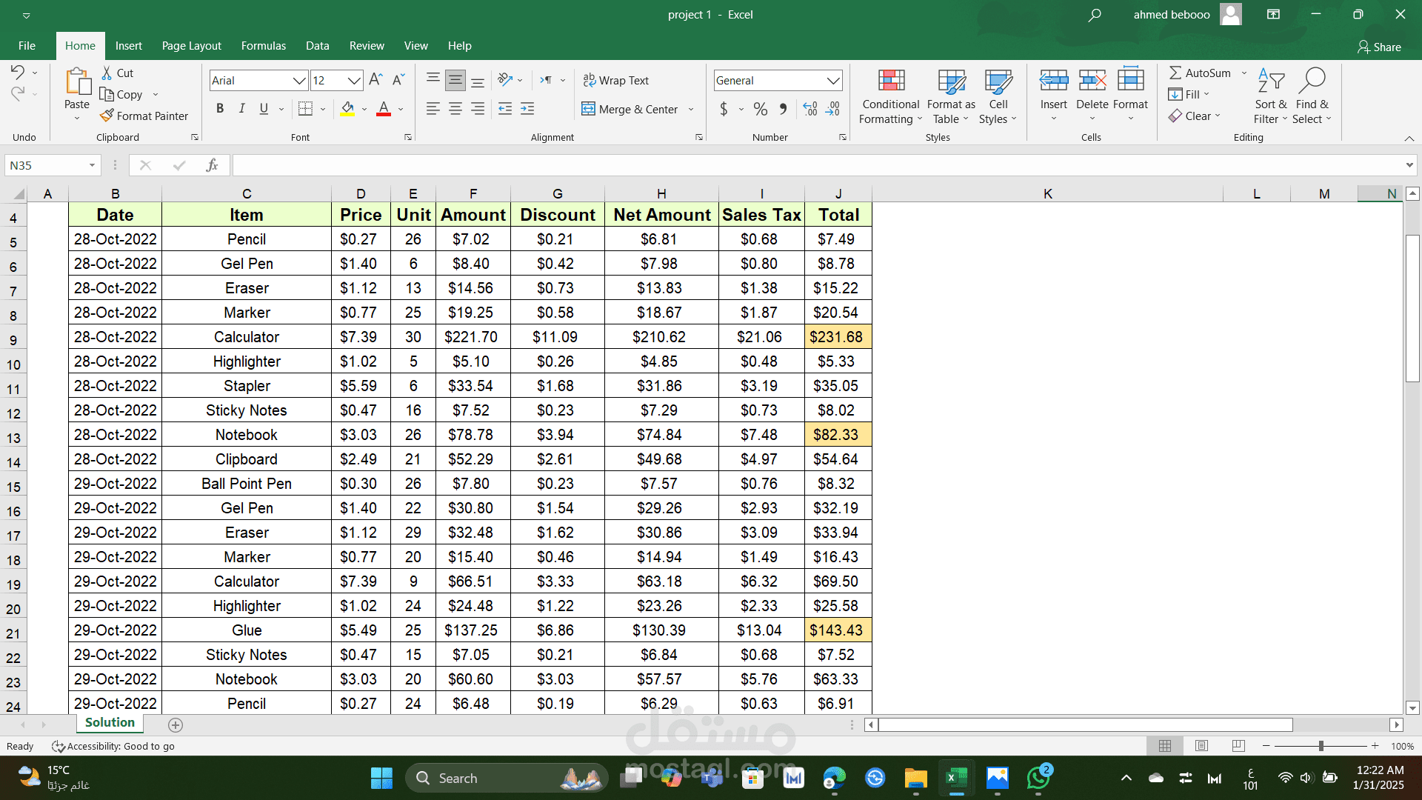
Task: Open Conditional Formatting
Action: point(891,97)
